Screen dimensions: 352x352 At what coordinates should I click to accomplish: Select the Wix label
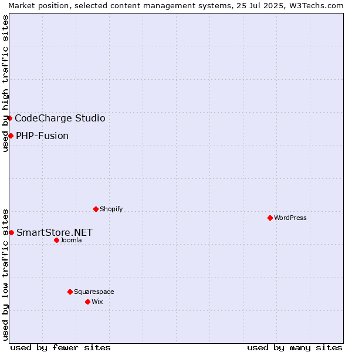97,302
